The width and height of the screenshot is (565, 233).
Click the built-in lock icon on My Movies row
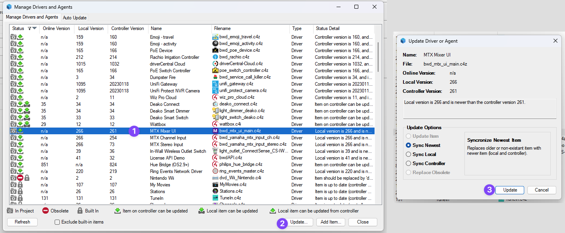[20, 185]
